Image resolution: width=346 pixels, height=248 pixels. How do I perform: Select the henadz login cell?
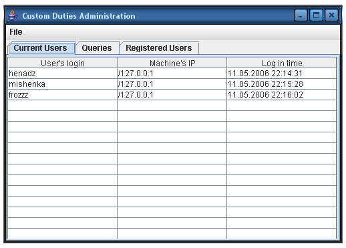click(63, 74)
